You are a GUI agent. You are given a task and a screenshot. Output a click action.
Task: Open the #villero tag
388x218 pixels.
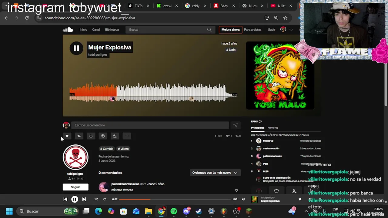[x=123, y=149]
